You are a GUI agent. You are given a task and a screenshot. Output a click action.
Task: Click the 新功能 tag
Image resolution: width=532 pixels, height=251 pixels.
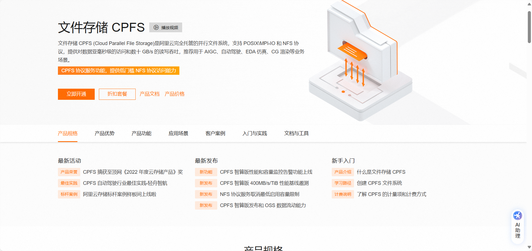(x=206, y=172)
